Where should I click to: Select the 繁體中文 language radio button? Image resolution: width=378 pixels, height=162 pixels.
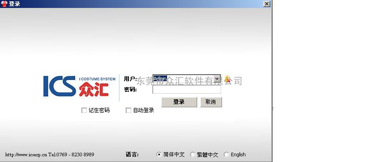click(192, 154)
